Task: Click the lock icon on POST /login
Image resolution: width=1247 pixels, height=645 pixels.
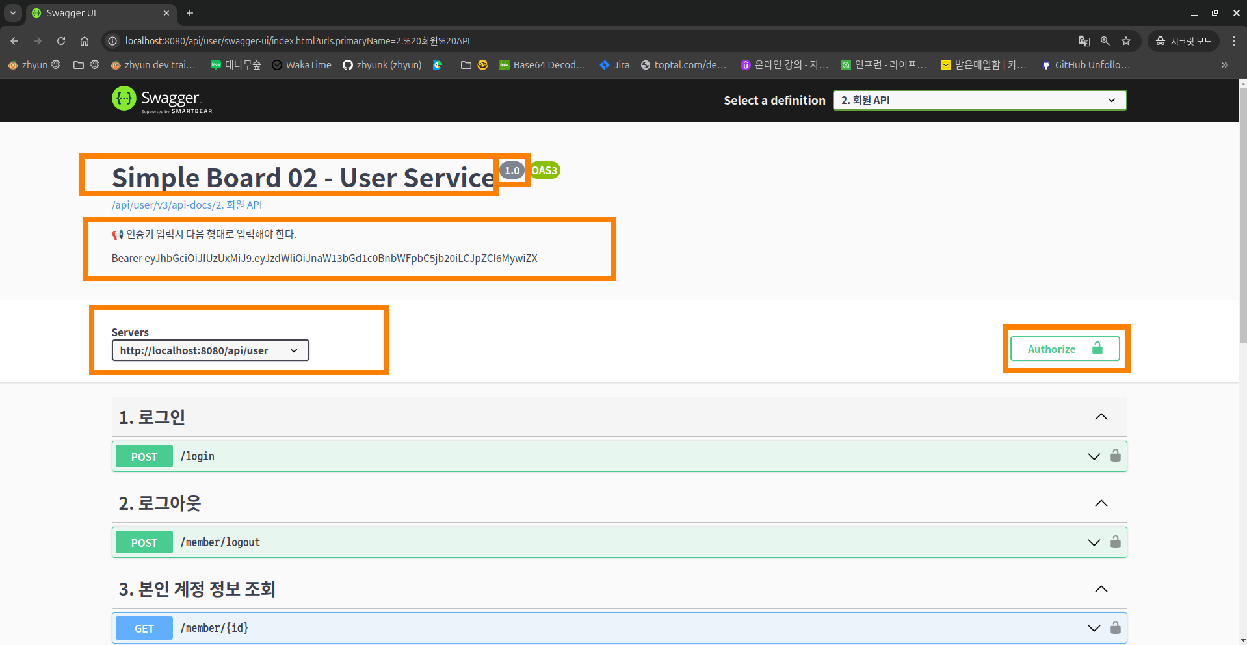Action: coord(1115,456)
